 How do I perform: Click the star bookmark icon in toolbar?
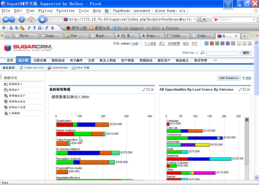[x=42, y=19]
